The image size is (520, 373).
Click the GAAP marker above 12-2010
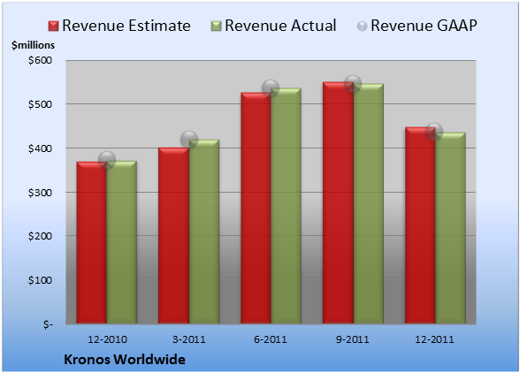(x=107, y=160)
